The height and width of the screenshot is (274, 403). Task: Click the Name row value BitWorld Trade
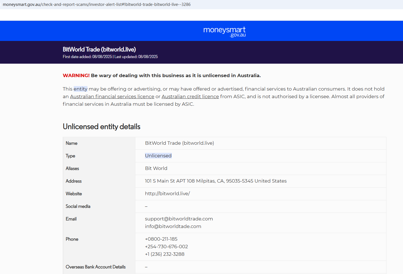point(179,143)
